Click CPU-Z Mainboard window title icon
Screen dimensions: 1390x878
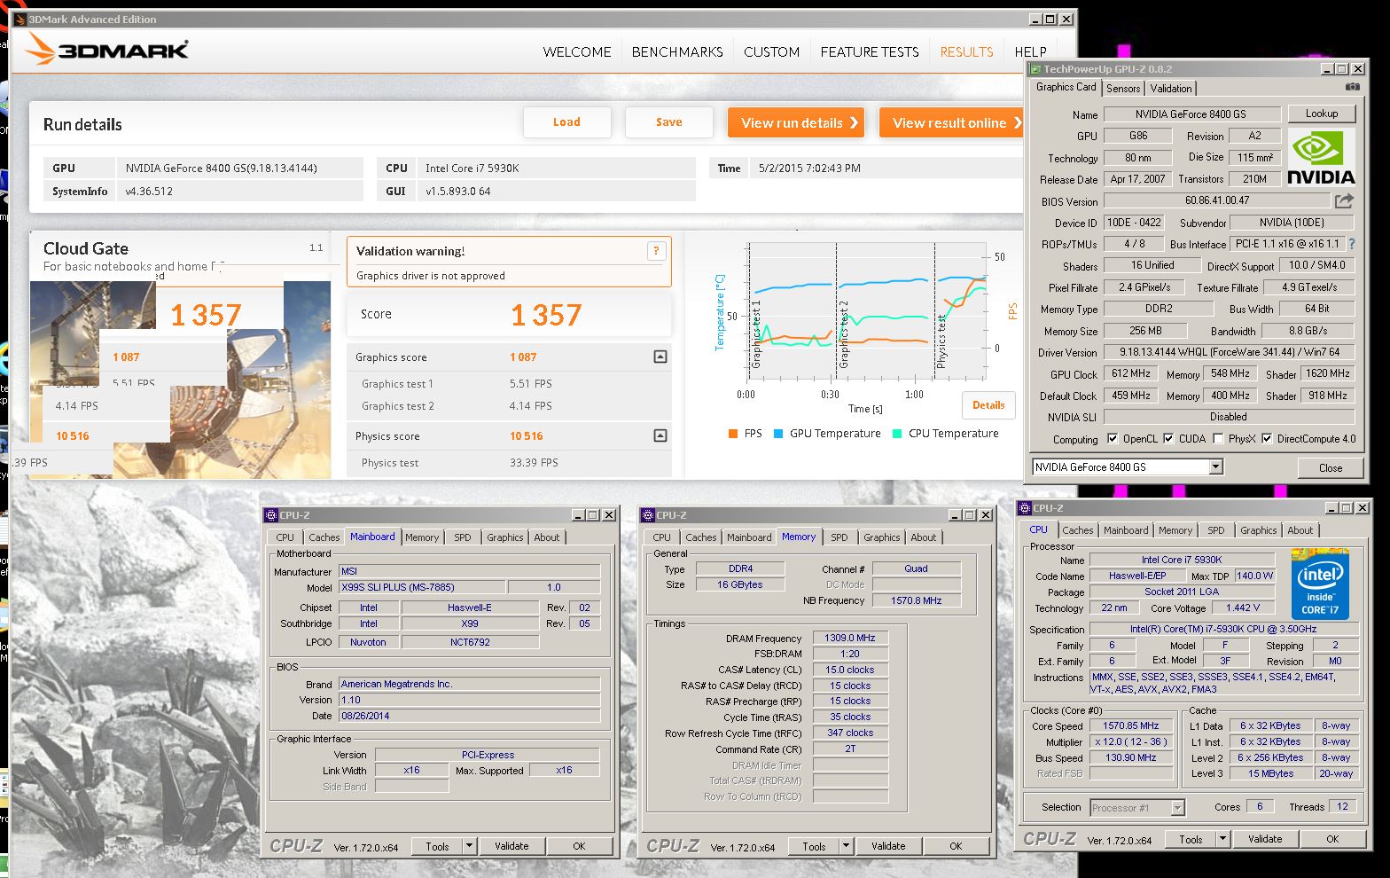coord(271,514)
